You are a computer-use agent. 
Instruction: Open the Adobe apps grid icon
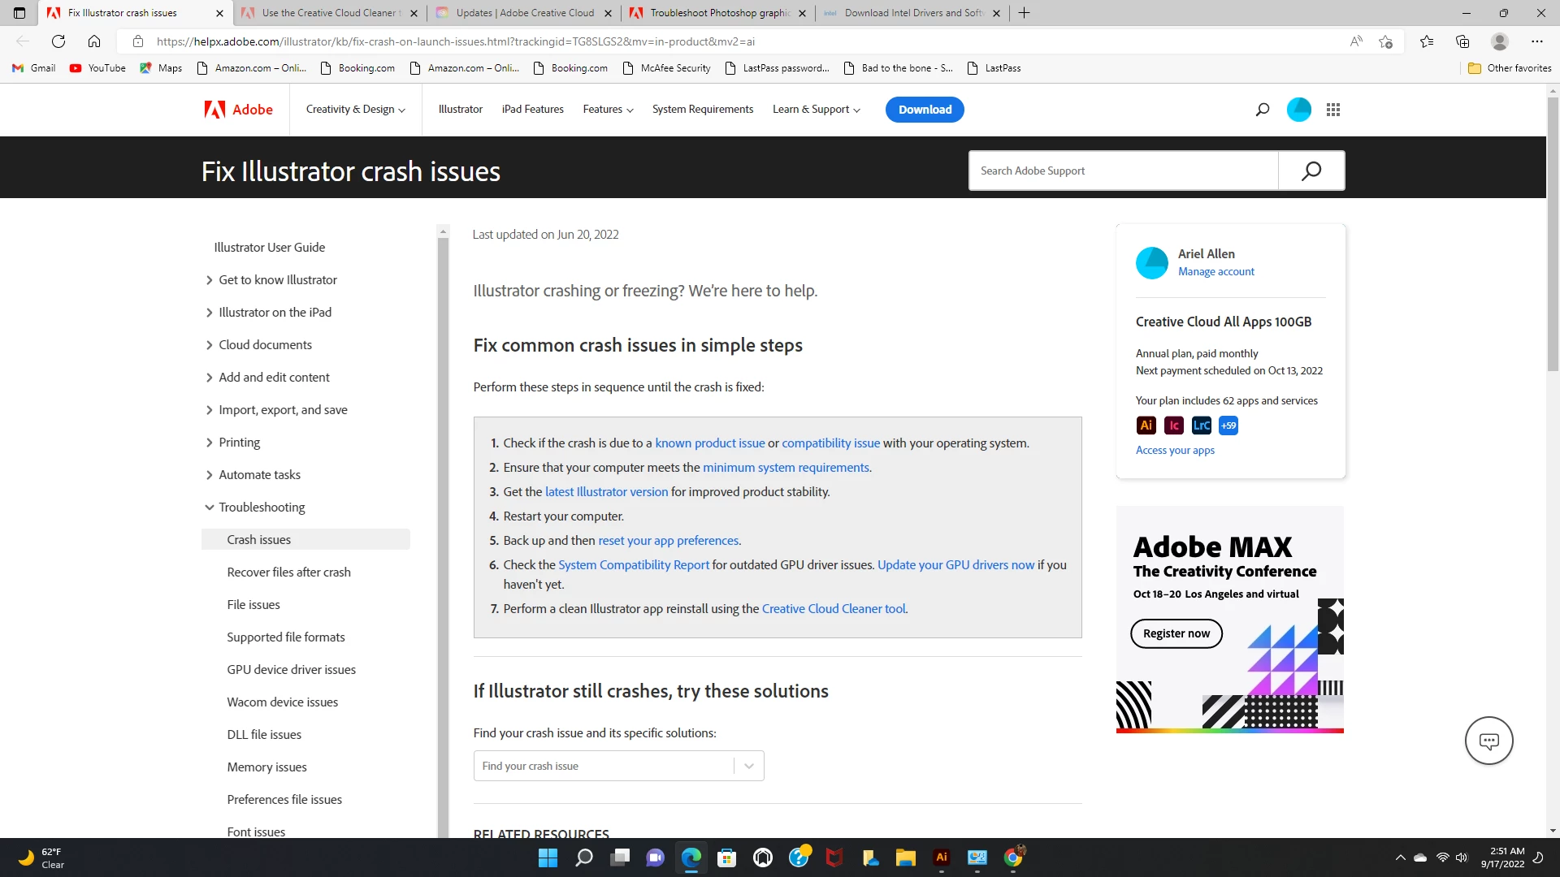pyautogui.click(x=1333, y=110)
